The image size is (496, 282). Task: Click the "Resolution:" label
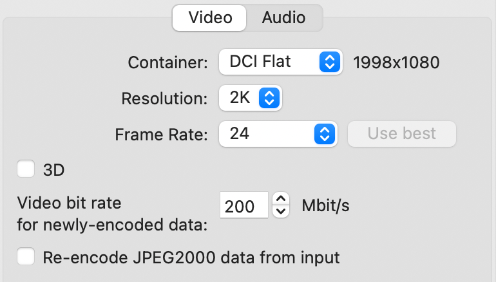tap(164, 99)
